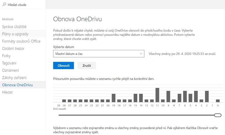Click the bar for day 28
This screenshot has height=135, width=225.
[64, 101]
